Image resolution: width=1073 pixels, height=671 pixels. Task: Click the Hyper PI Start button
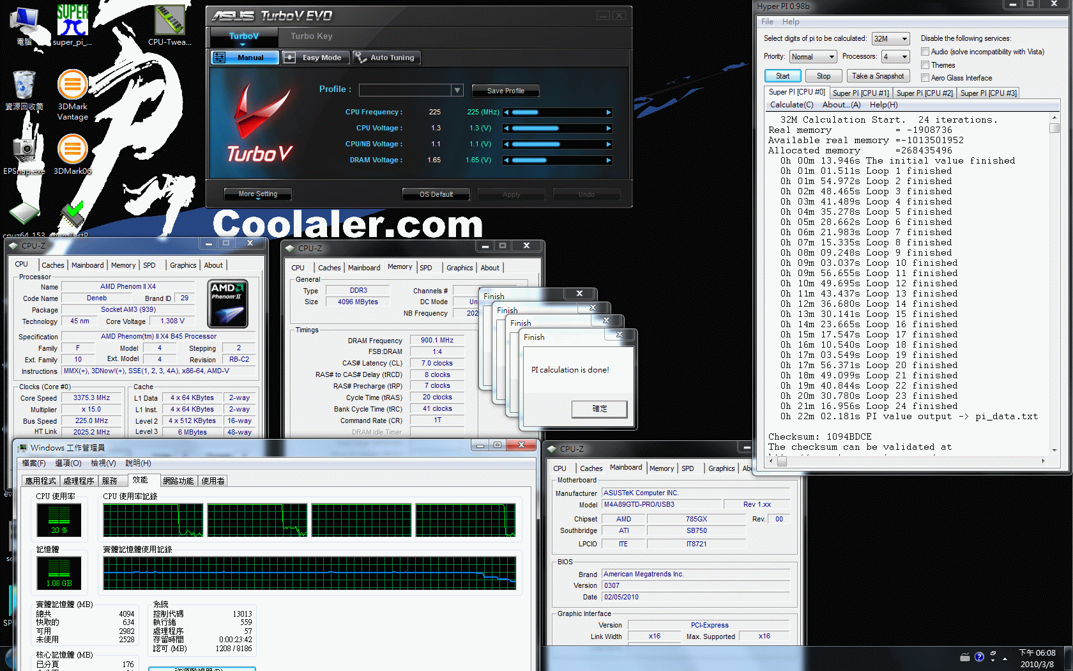[x=782, y=76]
